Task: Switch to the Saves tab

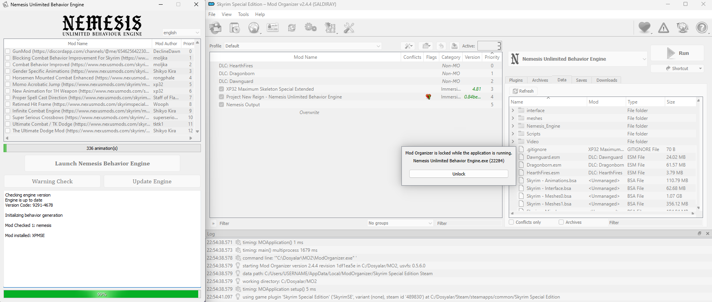Action: click(x=581, y=80)
